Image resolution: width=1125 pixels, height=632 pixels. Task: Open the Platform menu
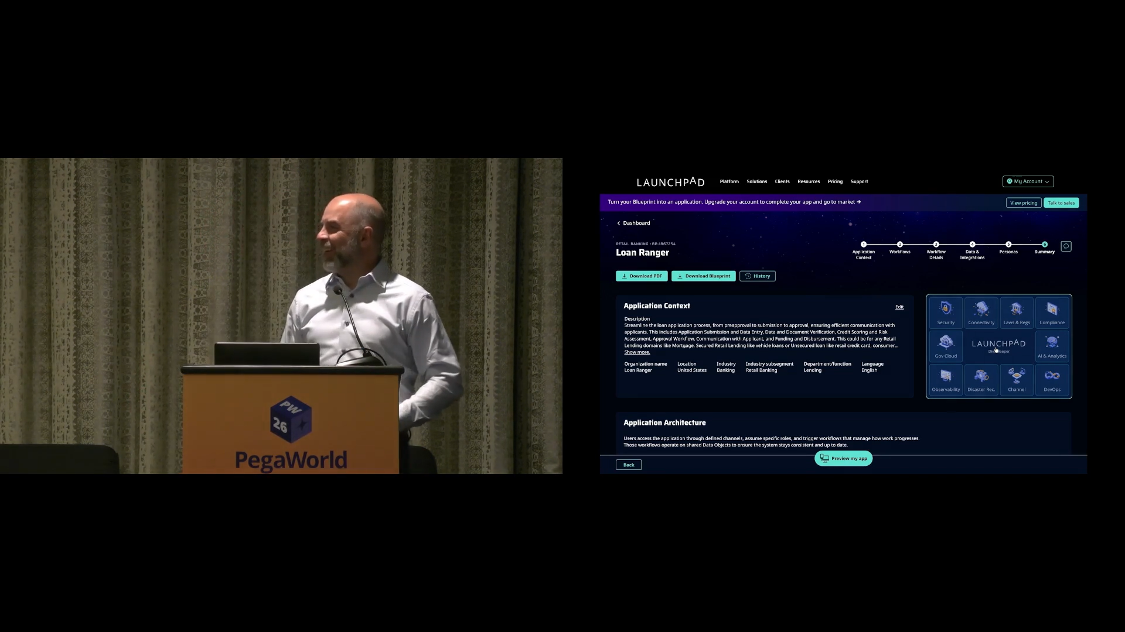click(729, 181)
